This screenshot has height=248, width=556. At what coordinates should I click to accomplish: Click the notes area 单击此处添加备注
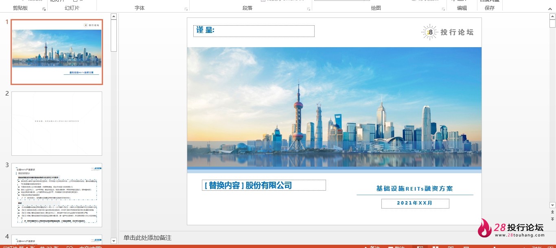(148, 237)
